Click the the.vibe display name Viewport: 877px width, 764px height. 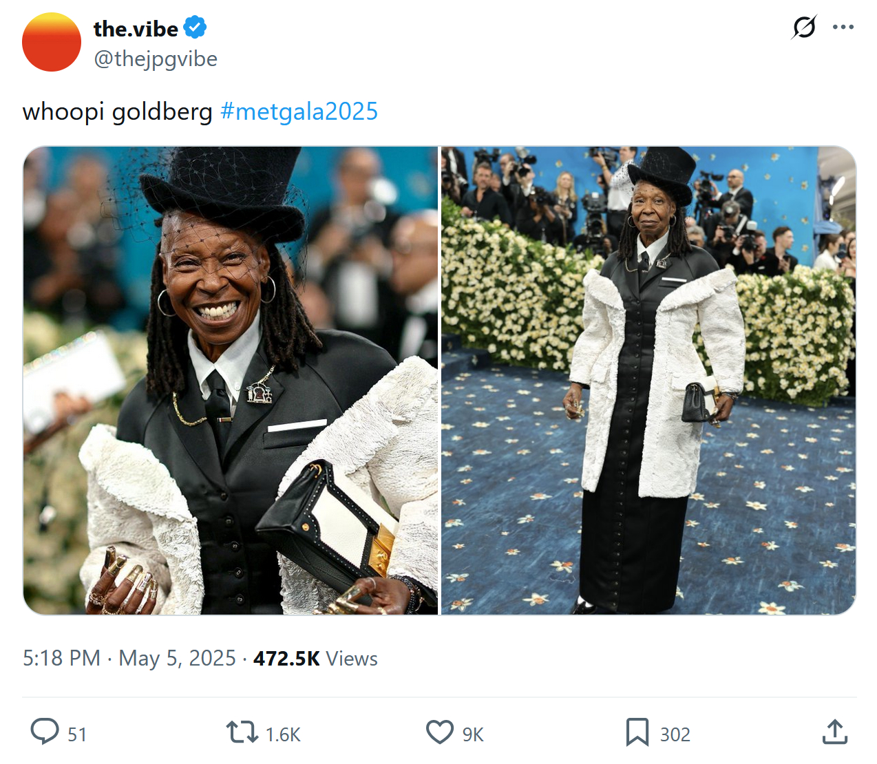pos(136,29)
